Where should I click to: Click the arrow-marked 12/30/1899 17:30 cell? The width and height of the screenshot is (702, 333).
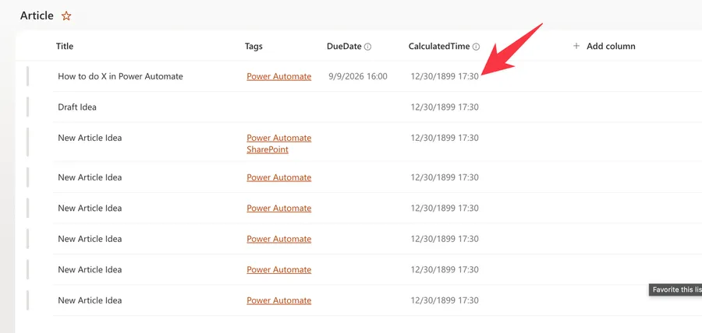coord(445,76)
